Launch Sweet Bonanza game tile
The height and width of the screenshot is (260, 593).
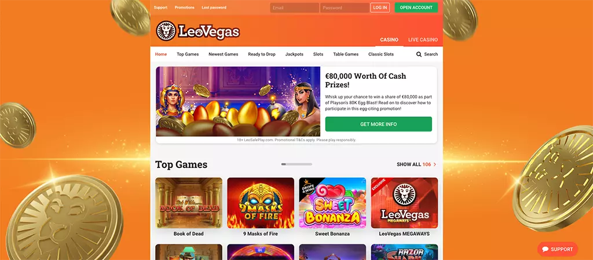[x=332, y=203]
